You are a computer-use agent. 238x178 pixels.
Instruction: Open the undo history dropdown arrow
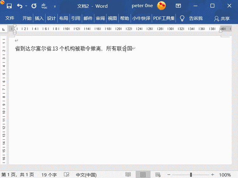26,6
